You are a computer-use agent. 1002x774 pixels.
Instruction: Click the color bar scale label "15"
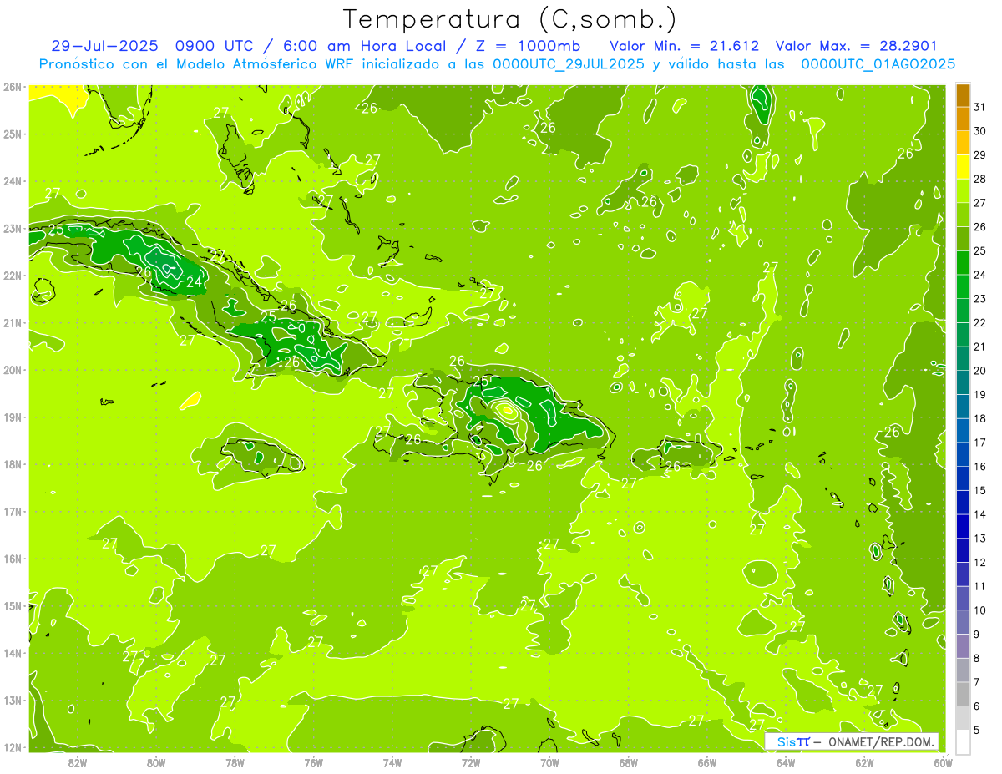point(980,491)
